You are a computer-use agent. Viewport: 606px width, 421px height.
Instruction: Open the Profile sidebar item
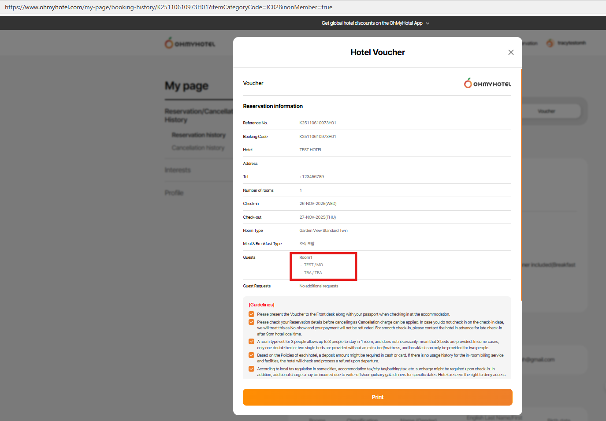point(174,193)
